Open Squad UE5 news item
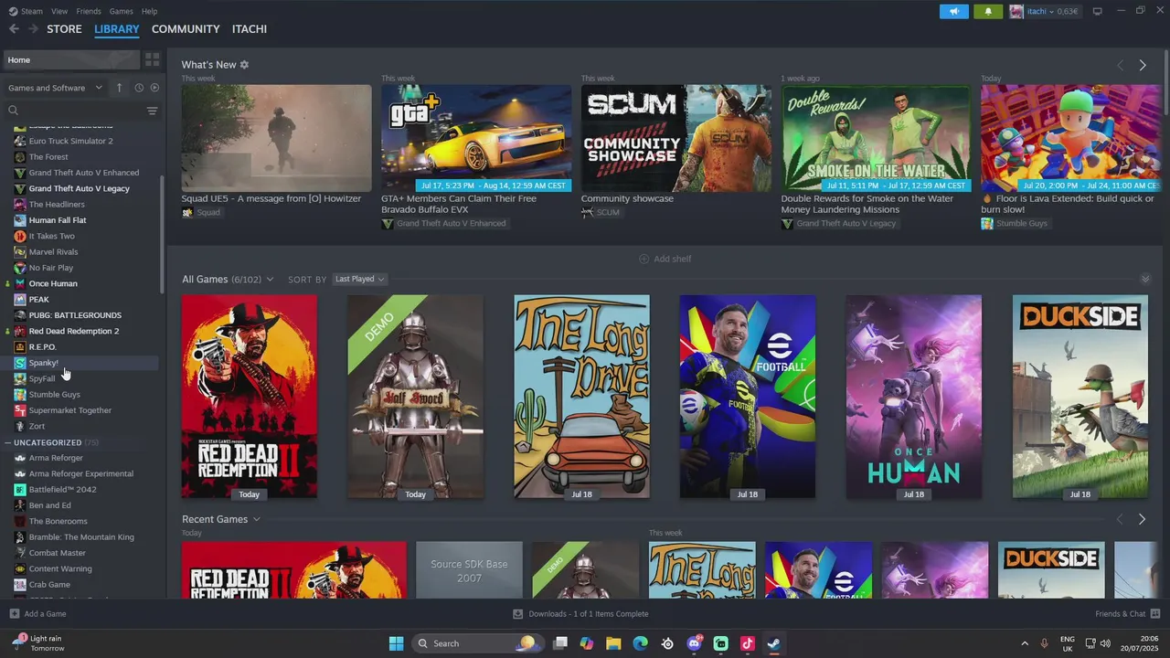Screen dimensions: 1170x658 pos(276,138)
